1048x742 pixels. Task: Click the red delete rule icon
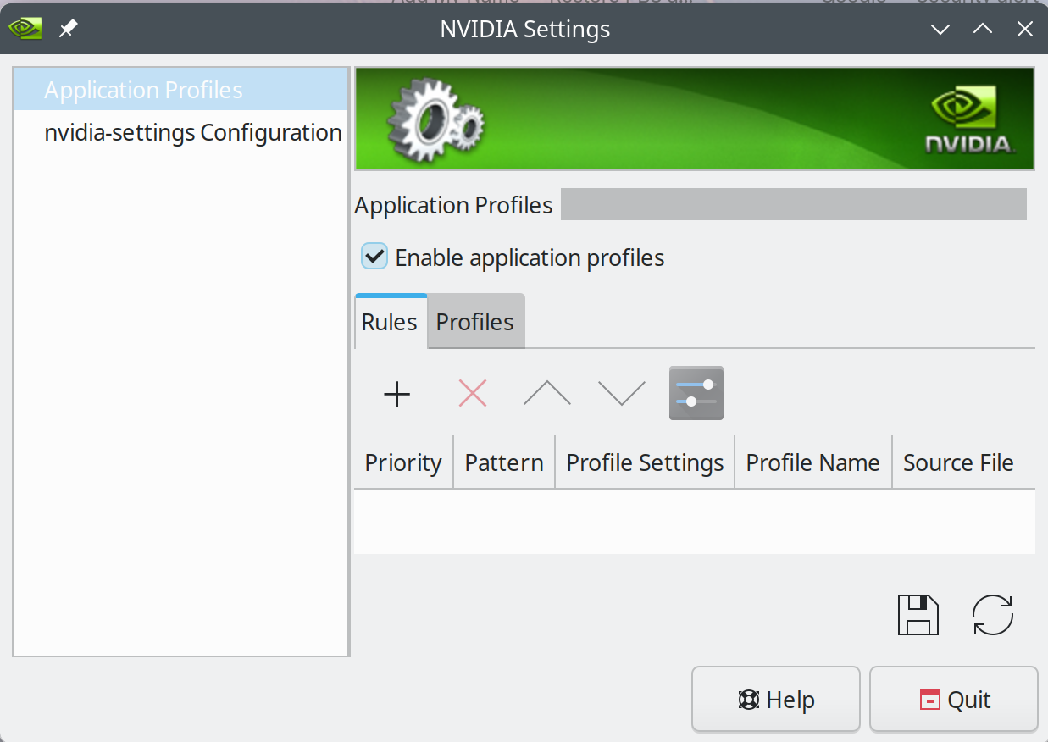click(472, 393)
